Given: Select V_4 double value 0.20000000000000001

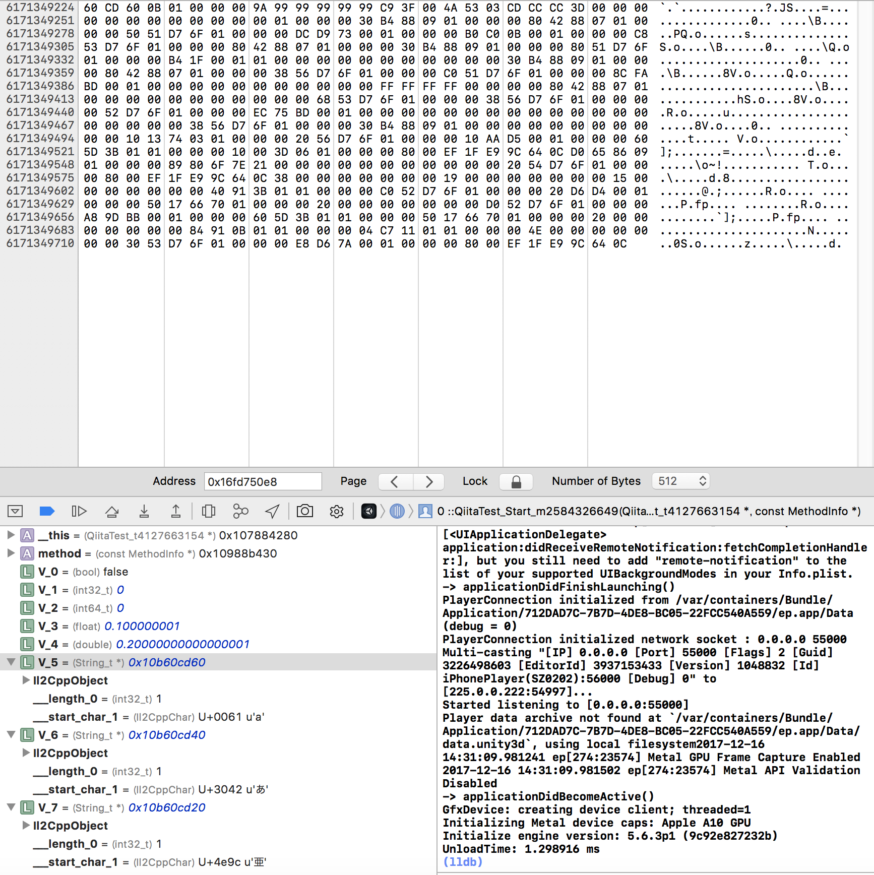Looking at the screenshot, I should [183, 644].
